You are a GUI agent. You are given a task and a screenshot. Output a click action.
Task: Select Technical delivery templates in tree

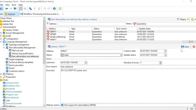coord(21,62)
